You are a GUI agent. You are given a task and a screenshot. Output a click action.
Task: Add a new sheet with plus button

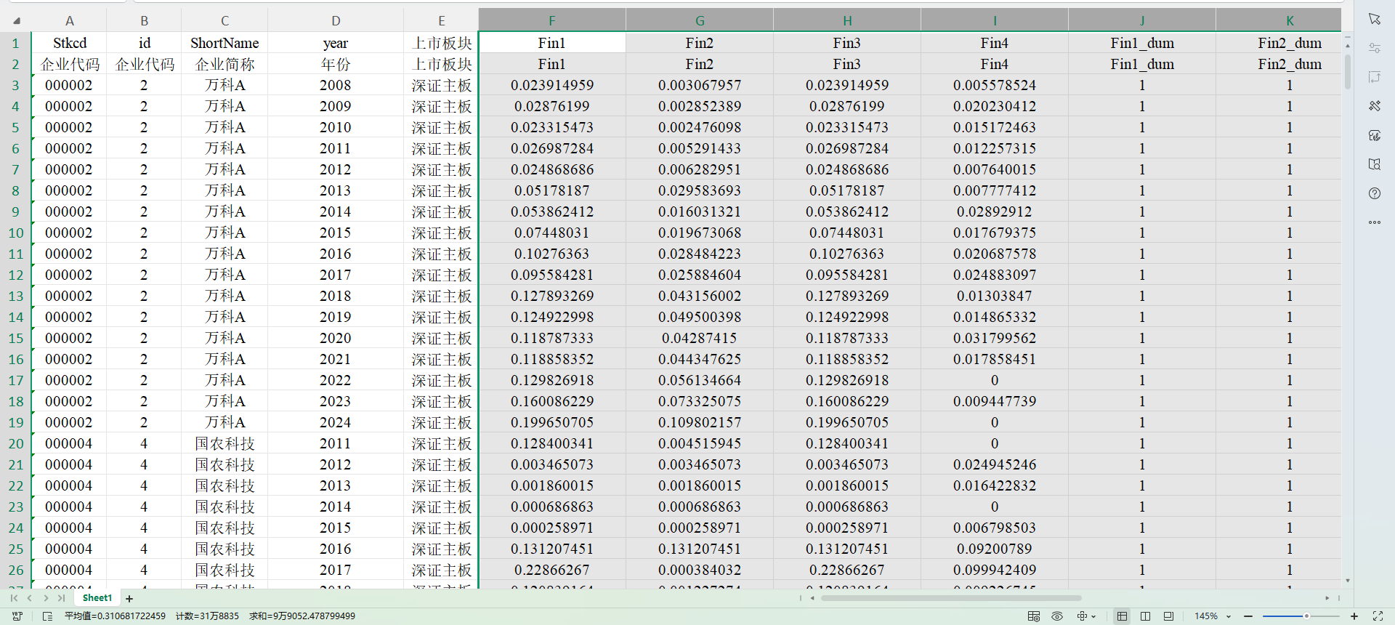[x=129, y=599]
